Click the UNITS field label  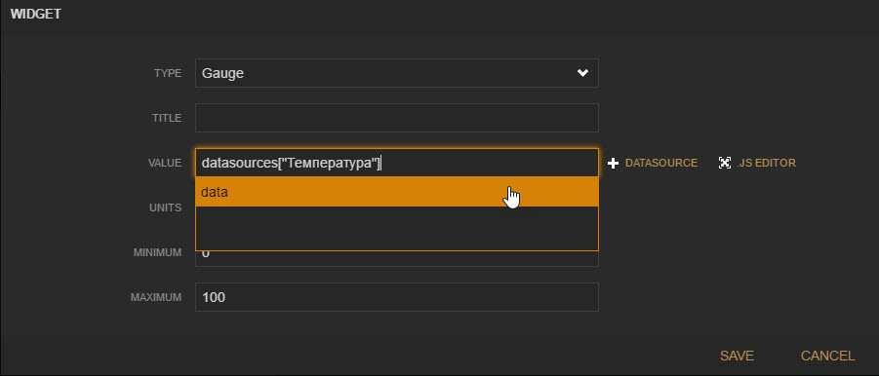[166, 207]
